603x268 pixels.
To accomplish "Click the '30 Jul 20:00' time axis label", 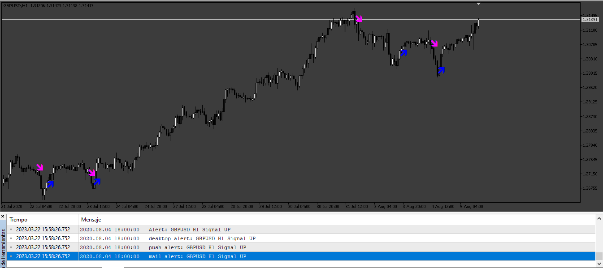I will [328, 207].
